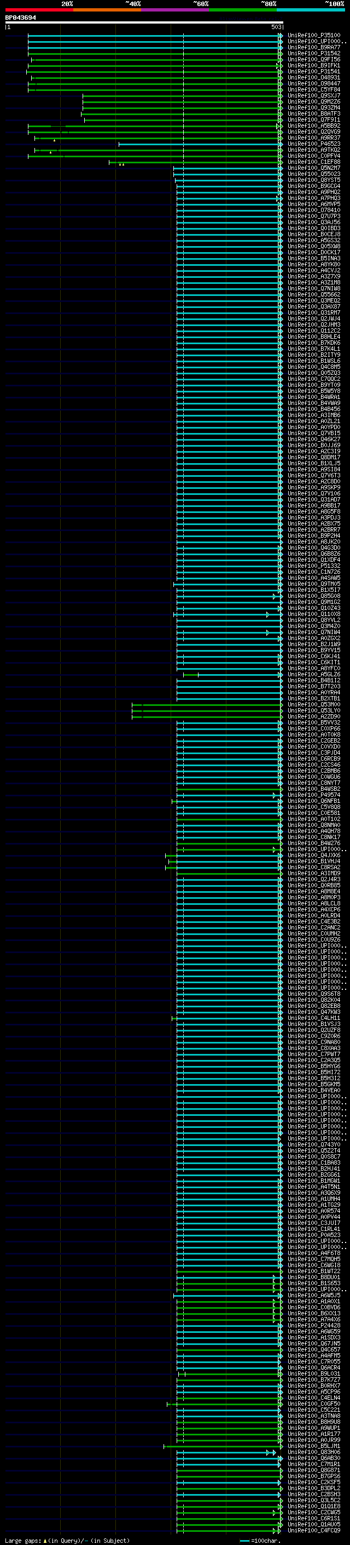The image size is (350, 1545).
Task: Select hit UniRef100_A3IMD9
Action: point(314,873)
